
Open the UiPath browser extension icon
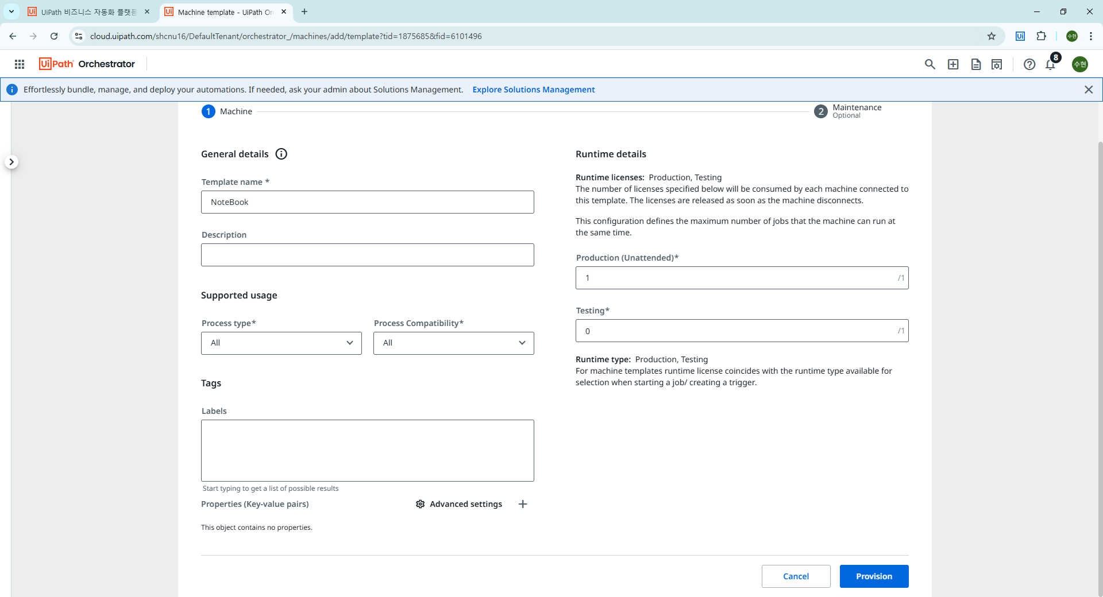click(1020, 36)
